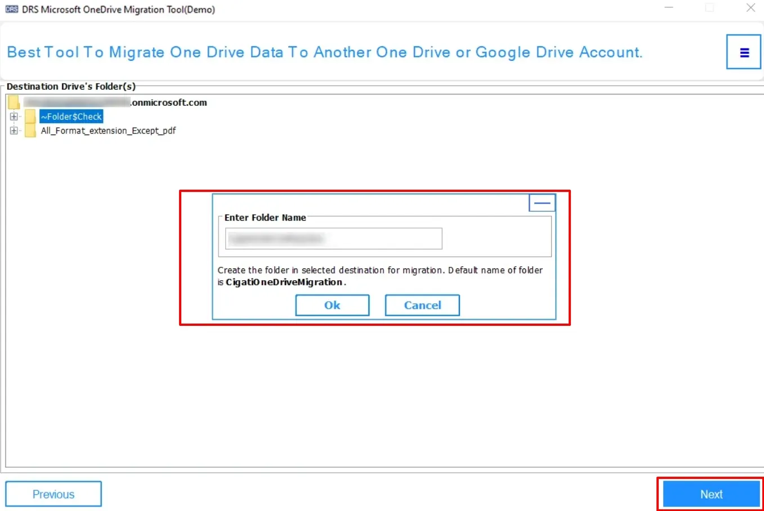Select the root onmicrosoft.com account label

click(x=115, y=102)
